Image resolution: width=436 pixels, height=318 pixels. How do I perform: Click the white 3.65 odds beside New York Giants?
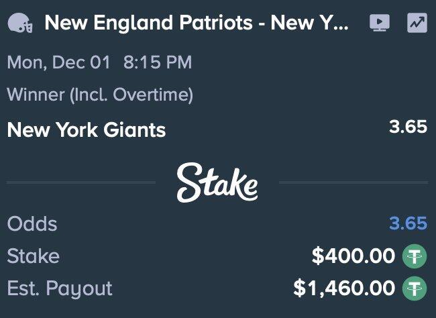point(408,127)
